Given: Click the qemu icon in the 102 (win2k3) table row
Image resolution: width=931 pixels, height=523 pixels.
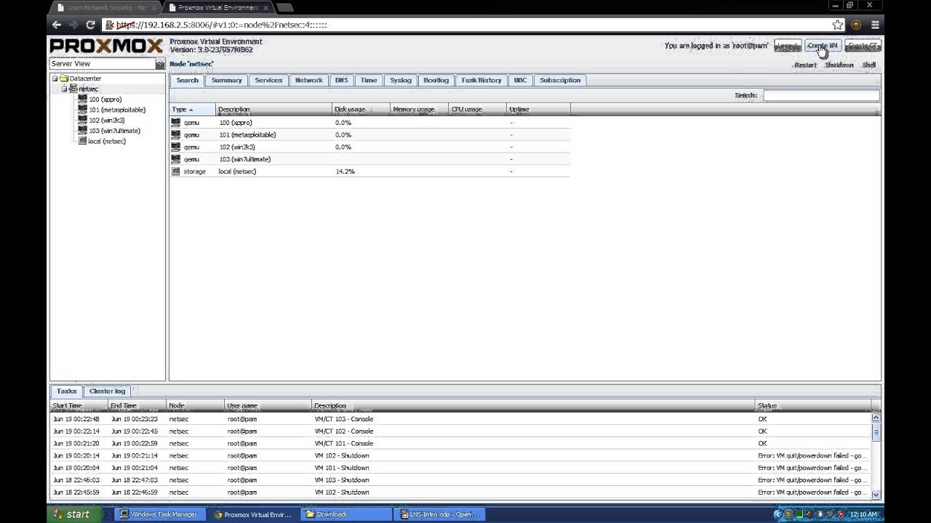Looking at the screenshot, I should pyautogui.click(x=176, y=147).
